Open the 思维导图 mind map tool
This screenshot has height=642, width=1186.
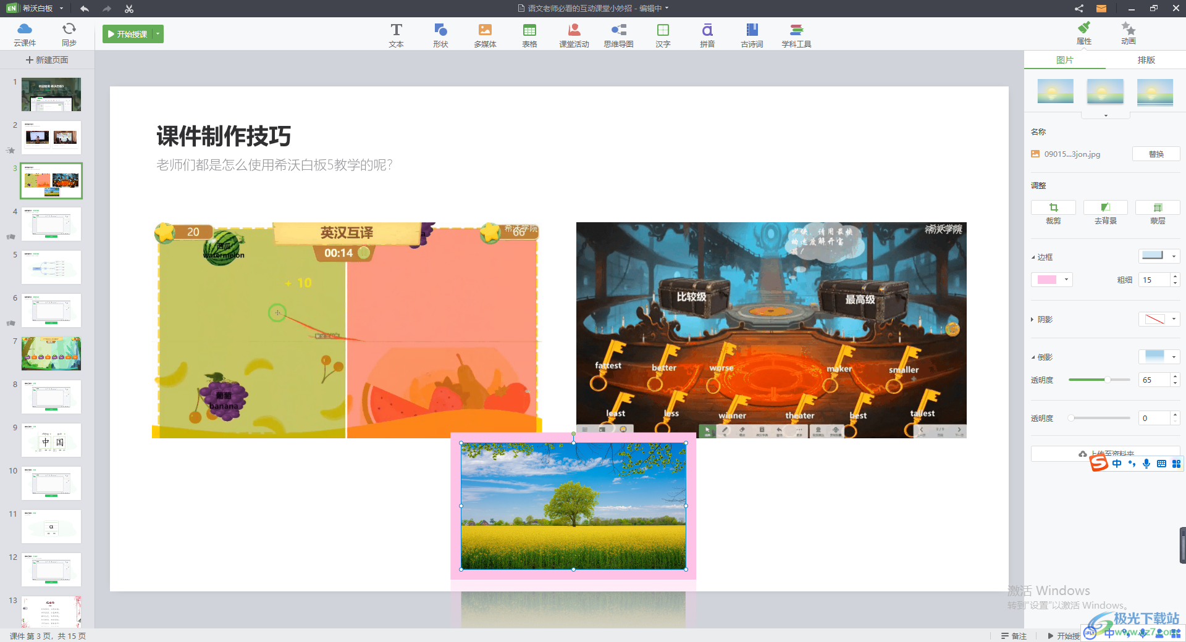[x=618, y=35]
